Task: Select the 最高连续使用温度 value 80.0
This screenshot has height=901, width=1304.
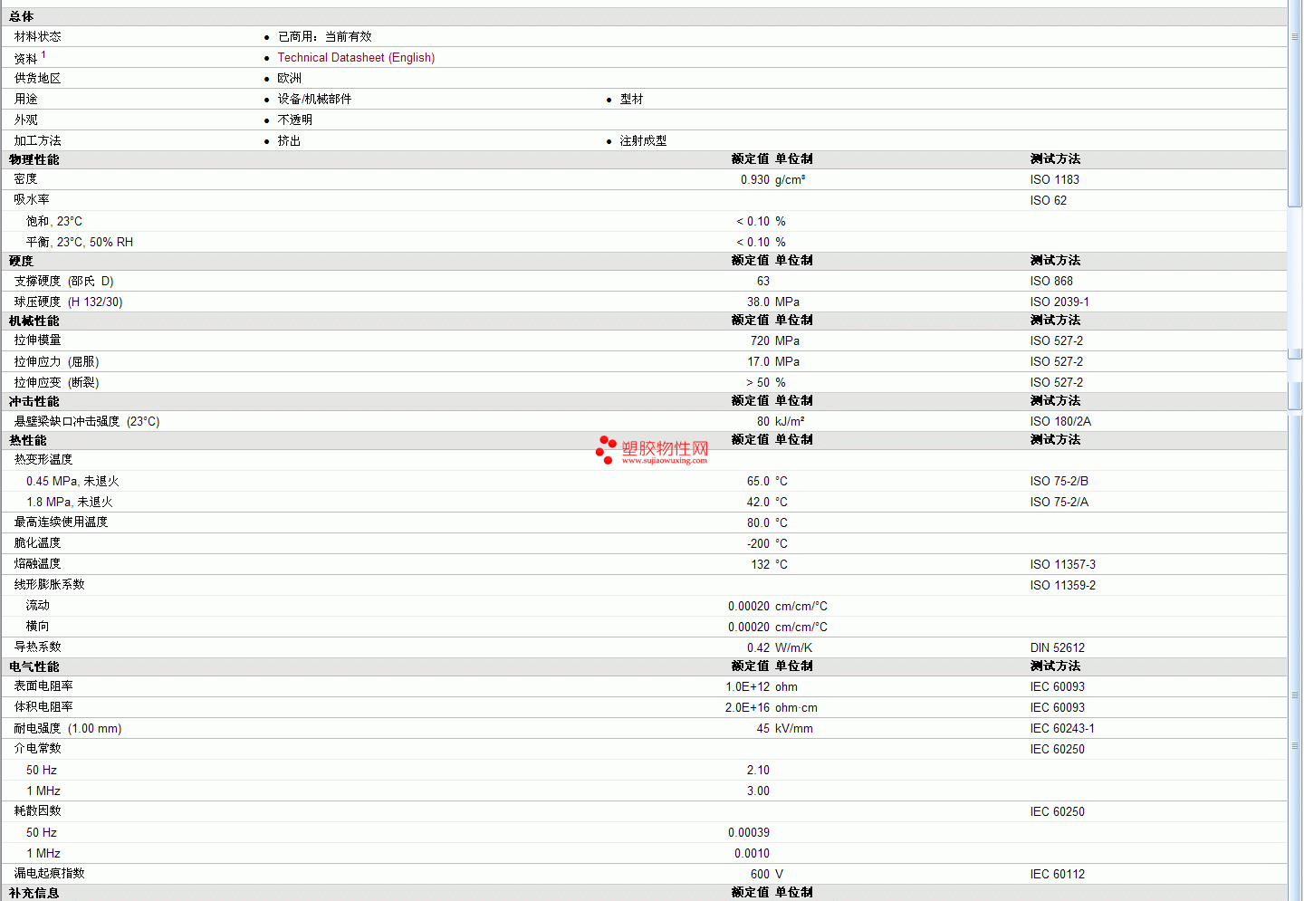Action: pos(758,522)
